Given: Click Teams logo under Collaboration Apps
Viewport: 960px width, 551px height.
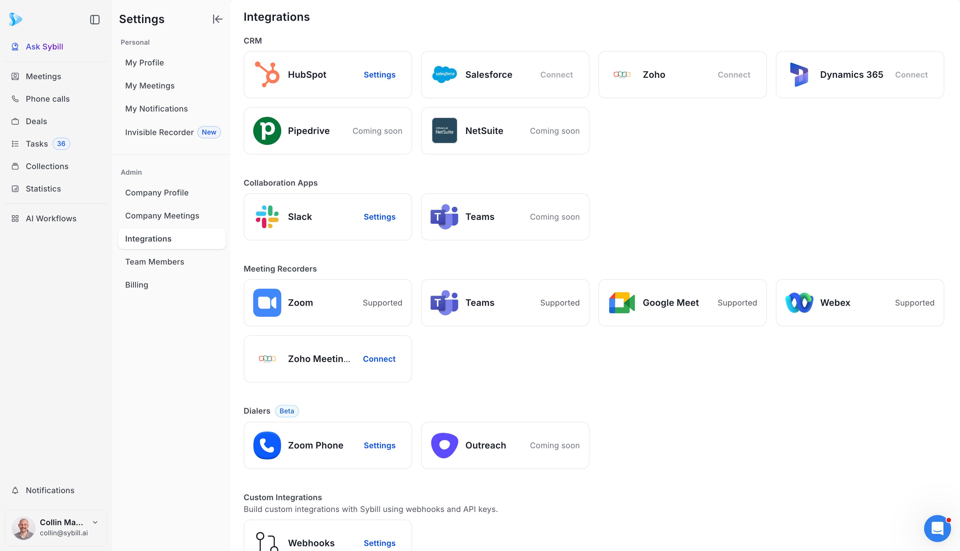Looking at the screenshot, I should (444, 217).
